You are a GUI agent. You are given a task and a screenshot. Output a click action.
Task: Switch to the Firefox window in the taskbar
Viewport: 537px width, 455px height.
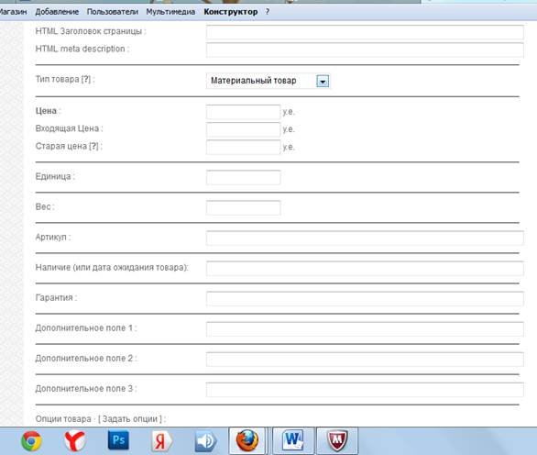pos(247,440)
